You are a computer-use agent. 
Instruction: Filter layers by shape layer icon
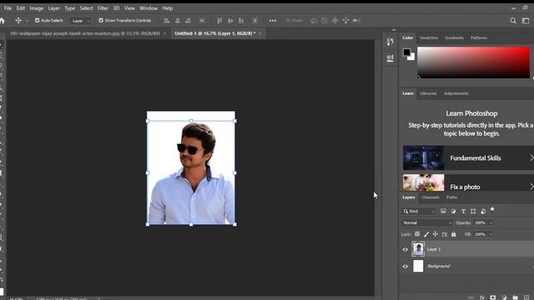[473, 211]
